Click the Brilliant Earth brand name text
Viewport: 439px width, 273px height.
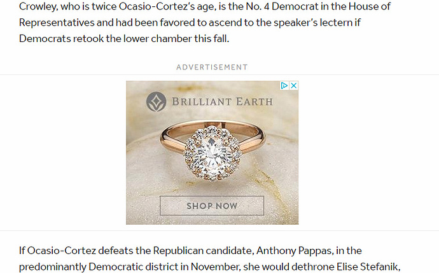221,101
